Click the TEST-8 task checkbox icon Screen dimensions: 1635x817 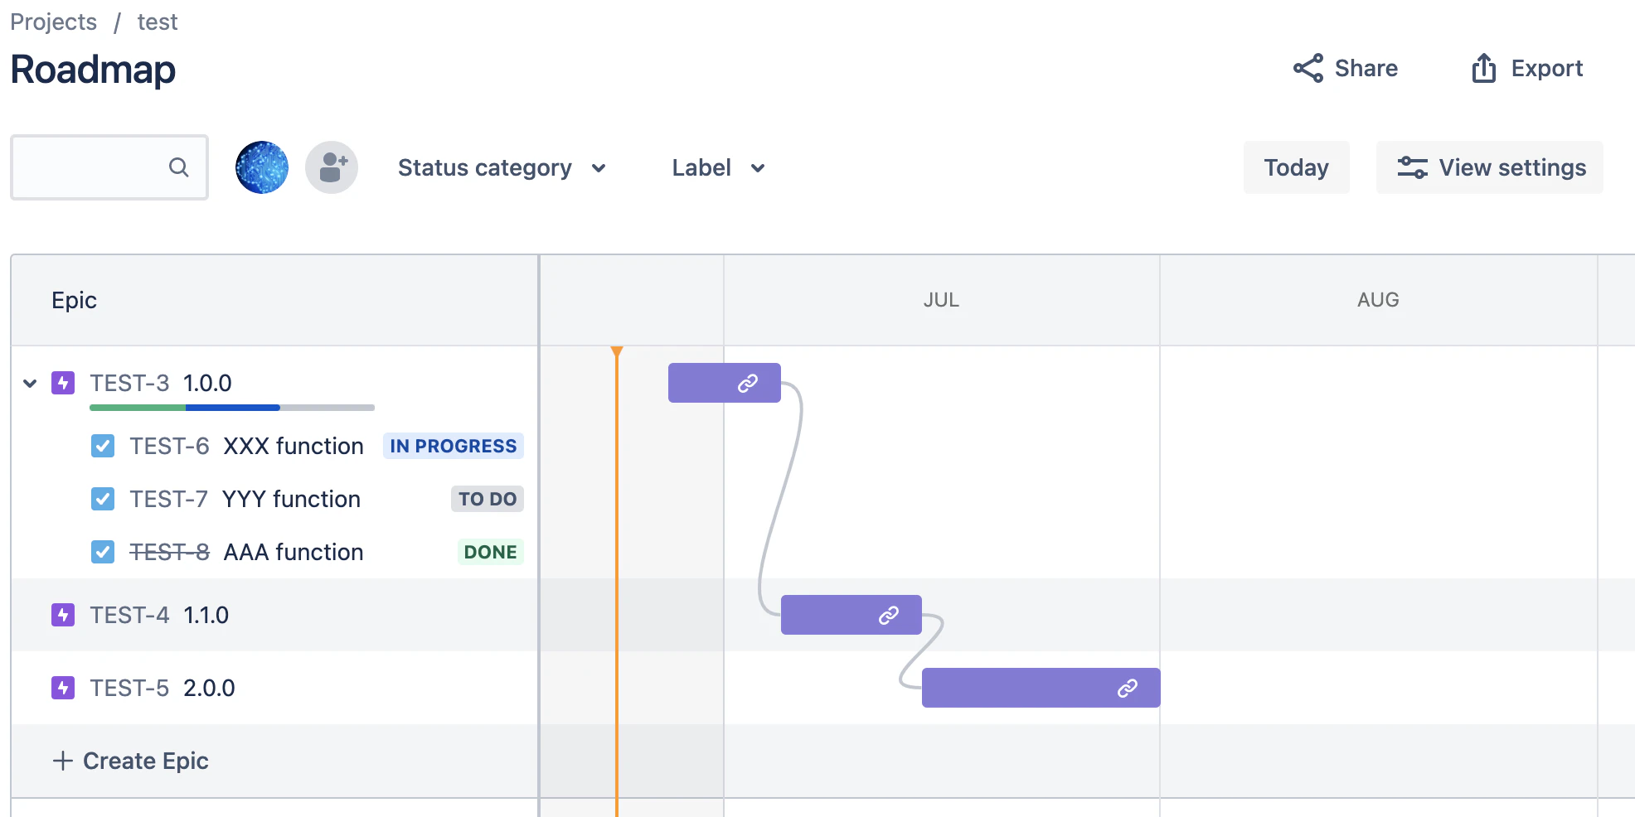[103, 552]
